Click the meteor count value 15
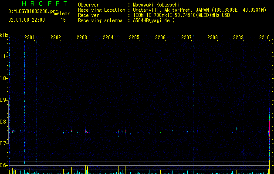274x174 pixels. click(x=63, y=20)
